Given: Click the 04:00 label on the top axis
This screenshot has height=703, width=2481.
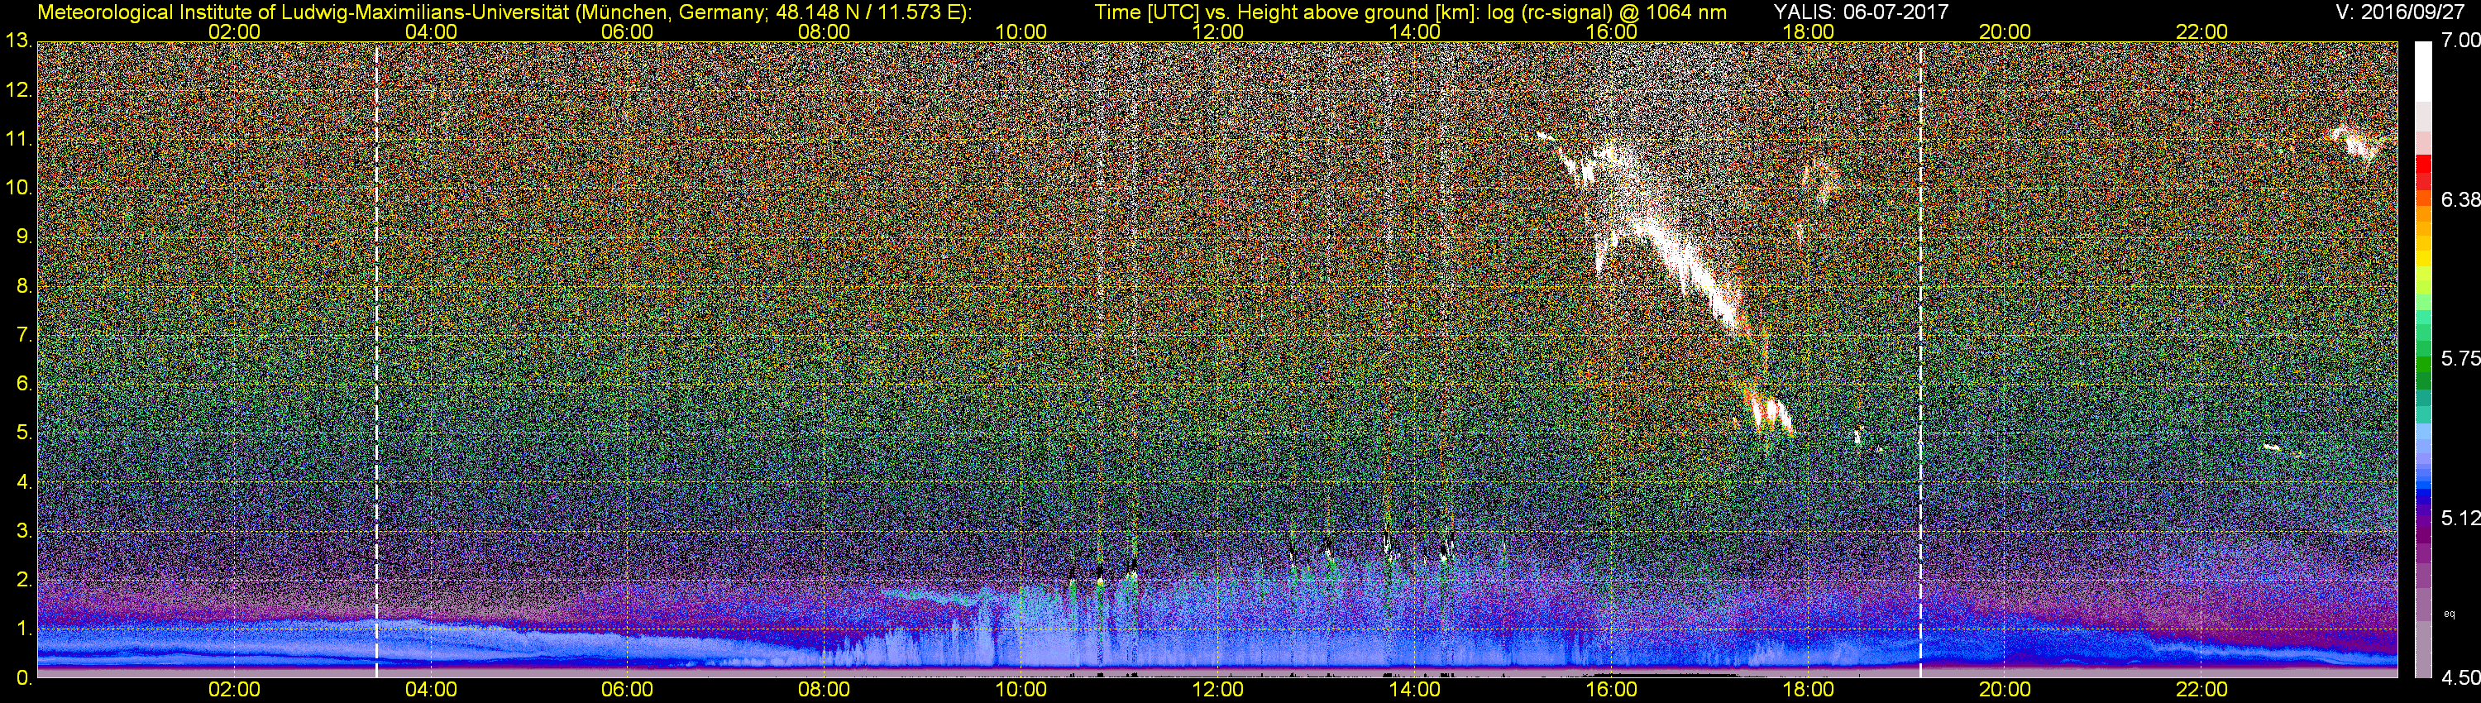Looking at the screenshot, I should (x=431, y=31).
